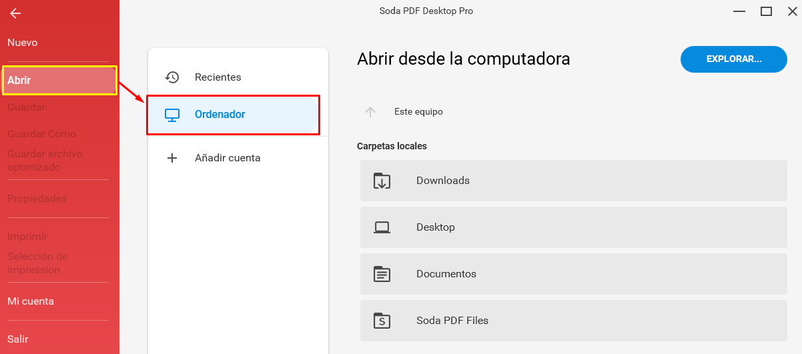Choose Guardar in the sidebar
This screenshot has width=802, height=354.
click(x=27, y=107)
